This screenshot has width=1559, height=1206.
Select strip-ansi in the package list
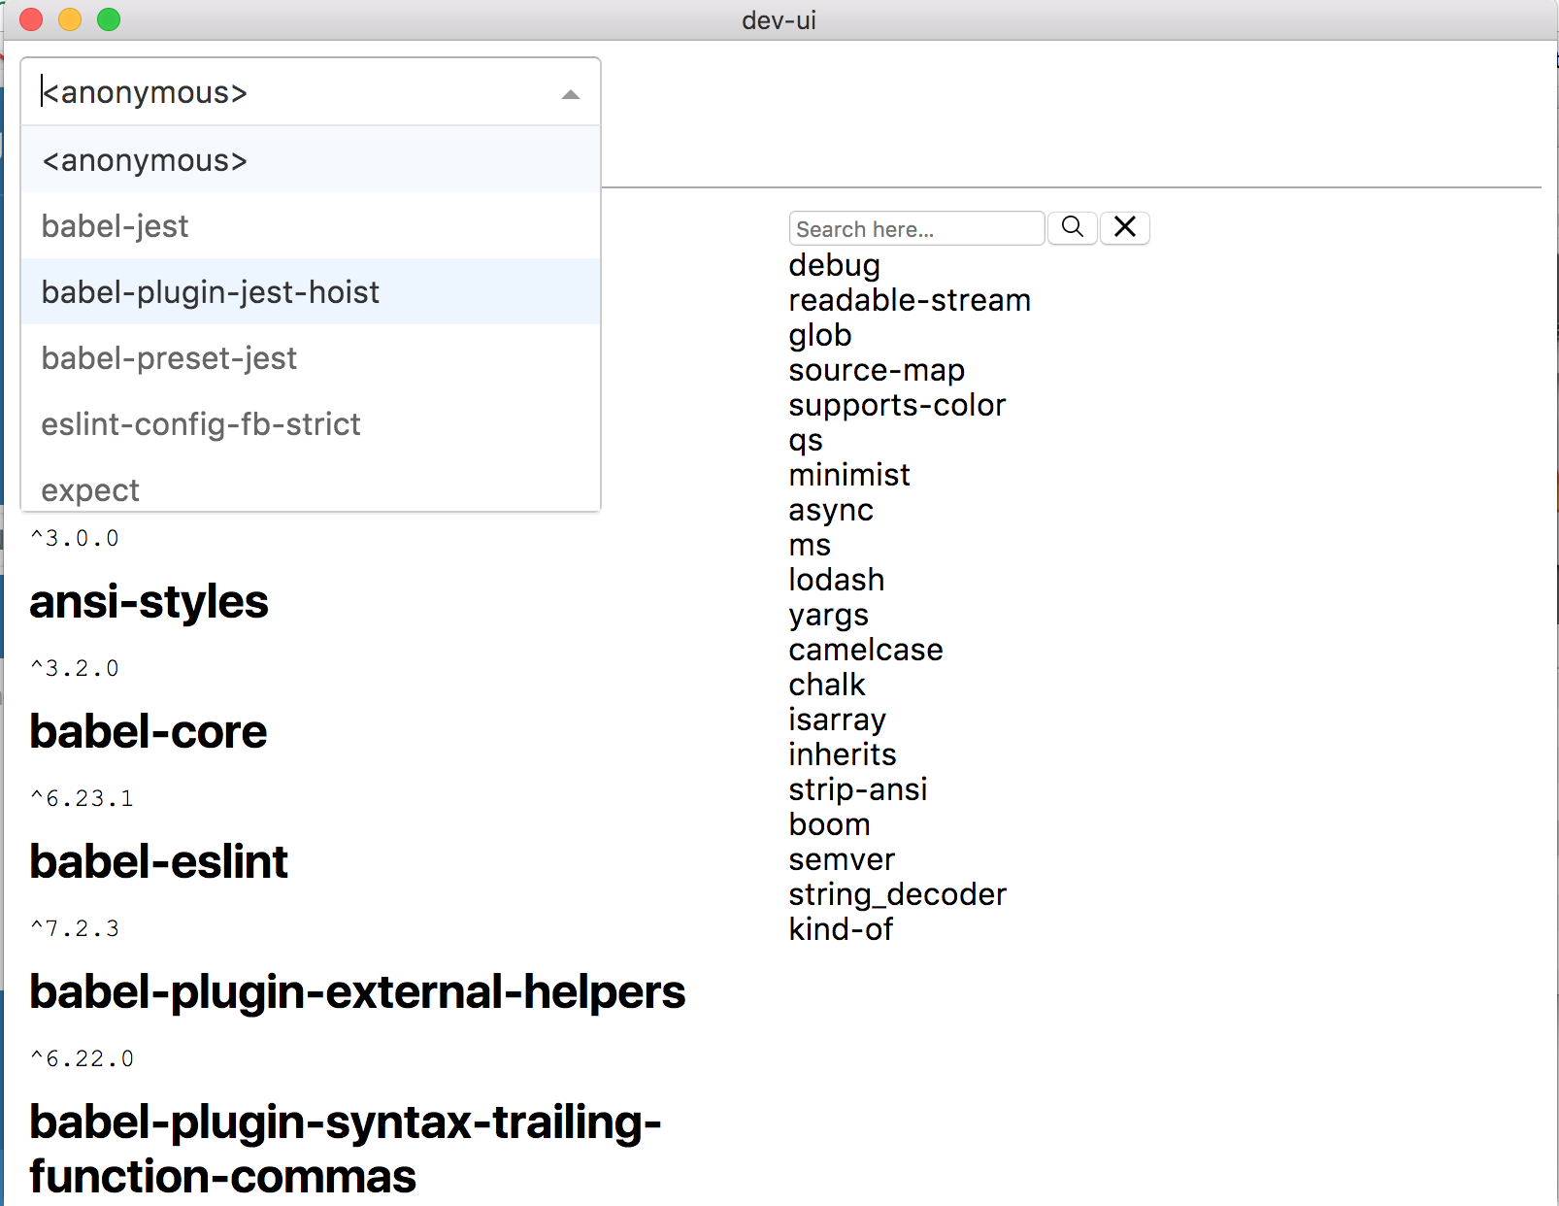(858, 789)
